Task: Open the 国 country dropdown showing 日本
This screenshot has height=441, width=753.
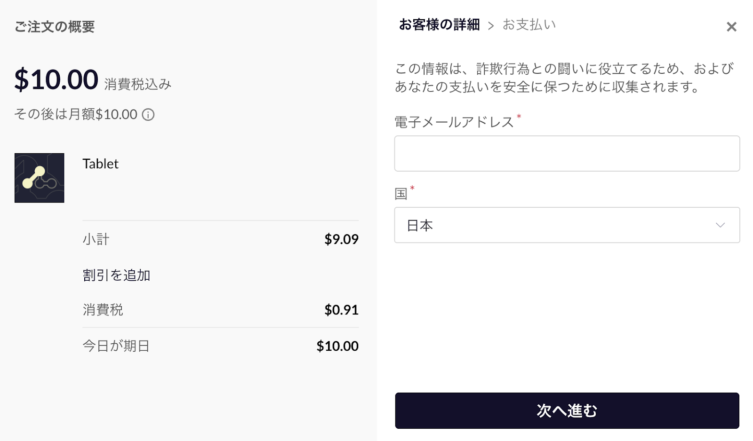Action: [x=567, y=225]
